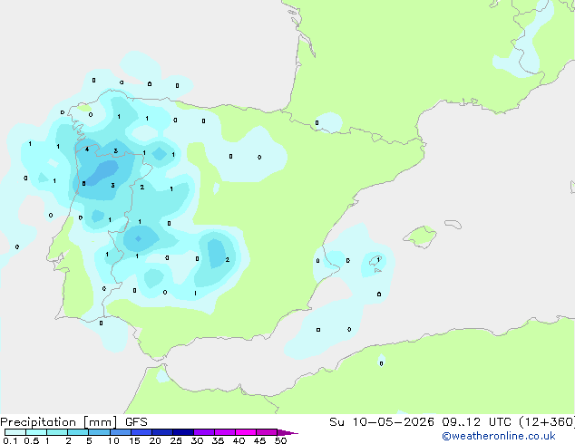Click the 20–25 mm legend color swatch
575x444 pixels.
[x=162, y=432]
